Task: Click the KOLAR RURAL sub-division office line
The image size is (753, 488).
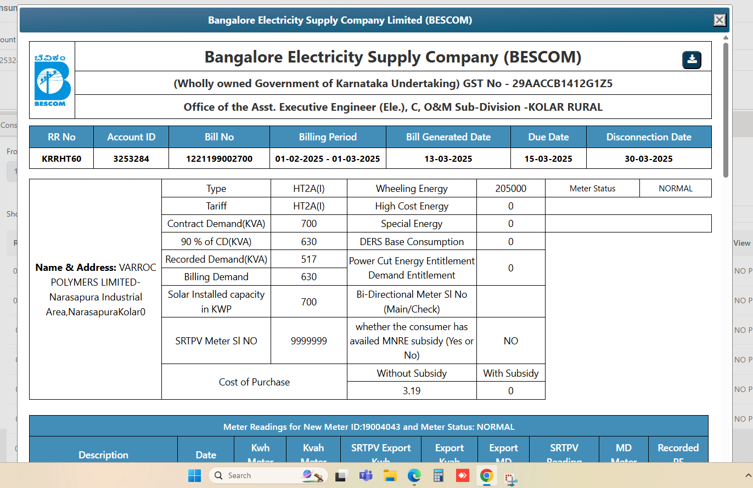Action: click(393, 107)
